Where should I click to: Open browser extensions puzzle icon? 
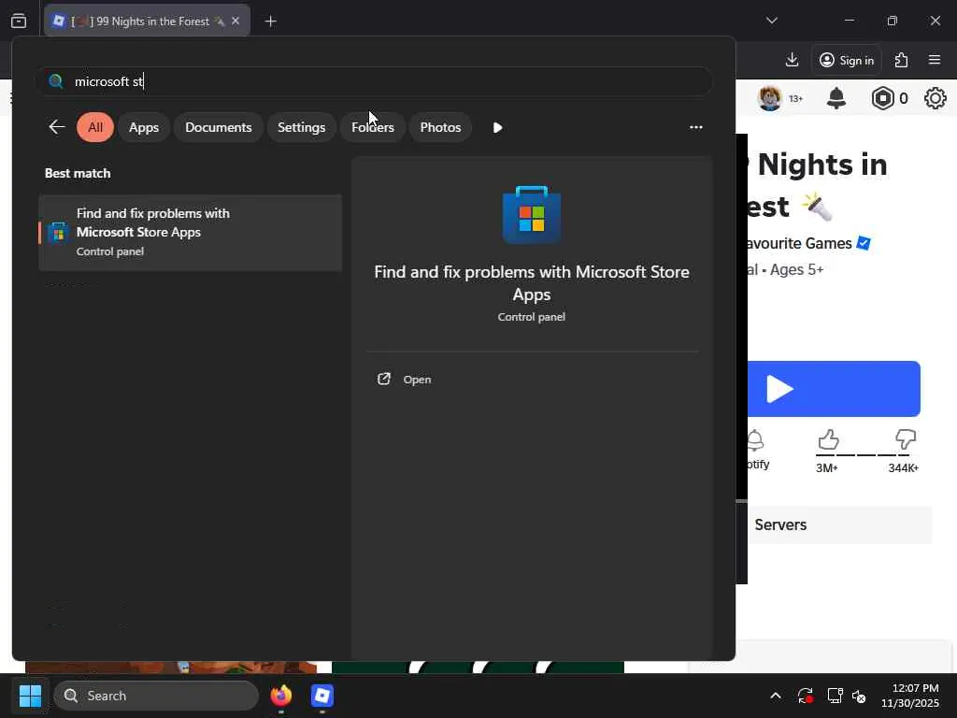pyautogui.click(x=902, y=60)
